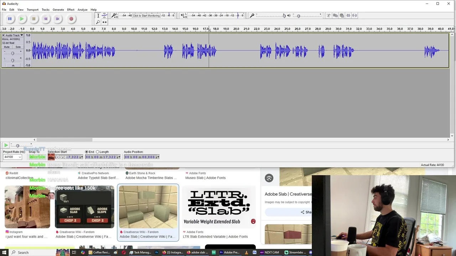Click the horizontal scrollbar thumb in Audacity
This screenshot has height=256, width=456.
coord(64,140)
